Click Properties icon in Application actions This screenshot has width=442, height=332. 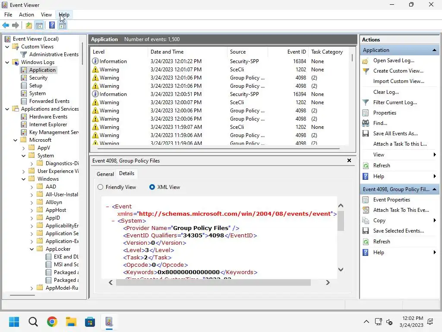click(x=365, y=113)
